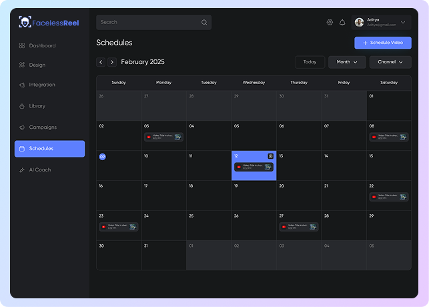This screenshot has height=307, width=429.
Task: Jump to Today in the calendar
Action: click(310, 62)
